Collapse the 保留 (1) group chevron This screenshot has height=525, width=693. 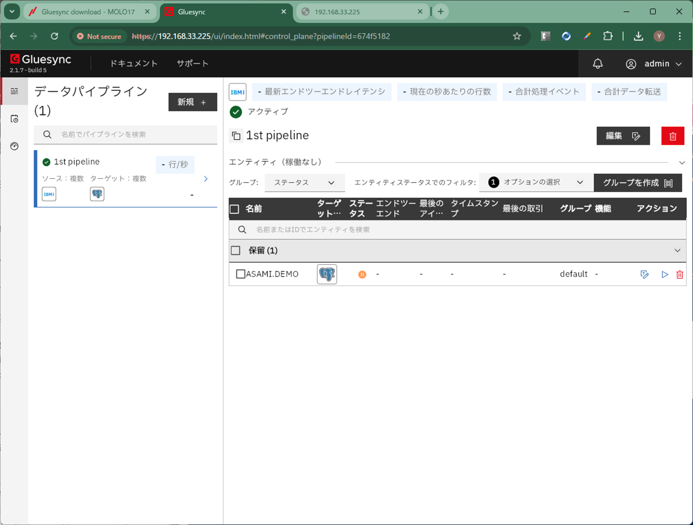677,251
